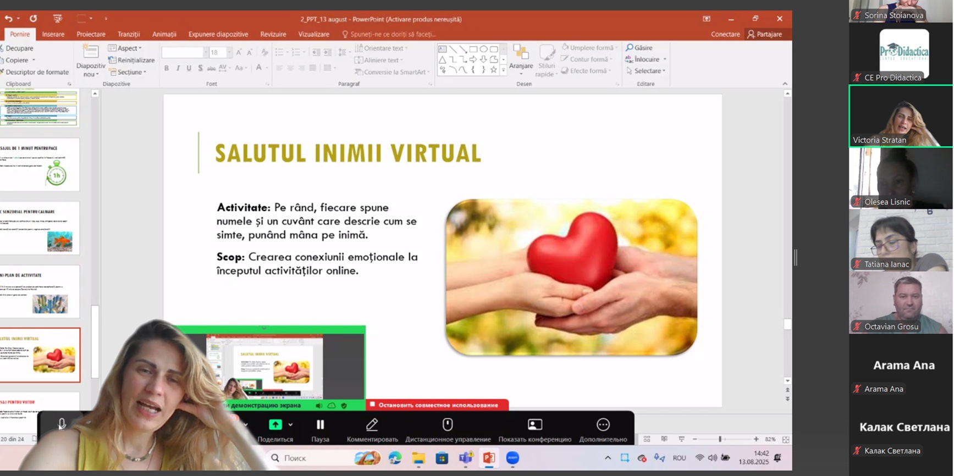Open the Tranziții ribbon tab
The height and width of the screenshot is (476, 954).
point(129,34)
